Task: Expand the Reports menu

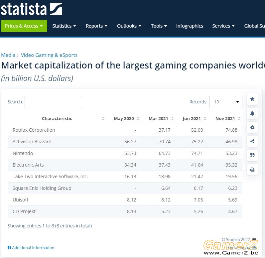Action: [x=96, y=26]
